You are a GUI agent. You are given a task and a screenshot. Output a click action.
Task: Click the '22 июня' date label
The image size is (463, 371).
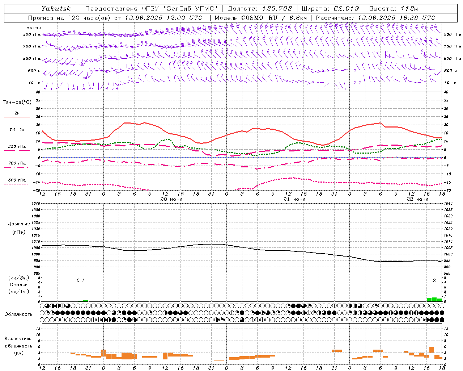tap(417, 199)
